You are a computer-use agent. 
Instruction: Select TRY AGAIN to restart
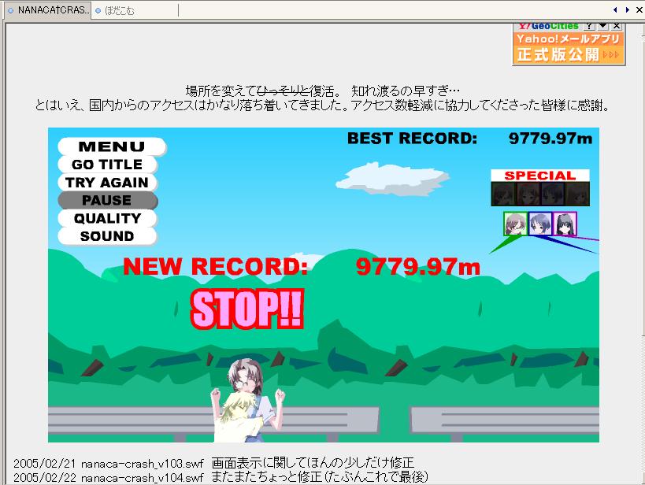tap(107, 182)
